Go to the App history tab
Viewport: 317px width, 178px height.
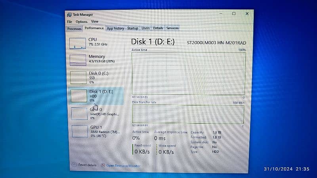[x=115, y=28]
